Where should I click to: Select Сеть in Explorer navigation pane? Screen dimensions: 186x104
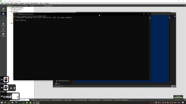58,84
